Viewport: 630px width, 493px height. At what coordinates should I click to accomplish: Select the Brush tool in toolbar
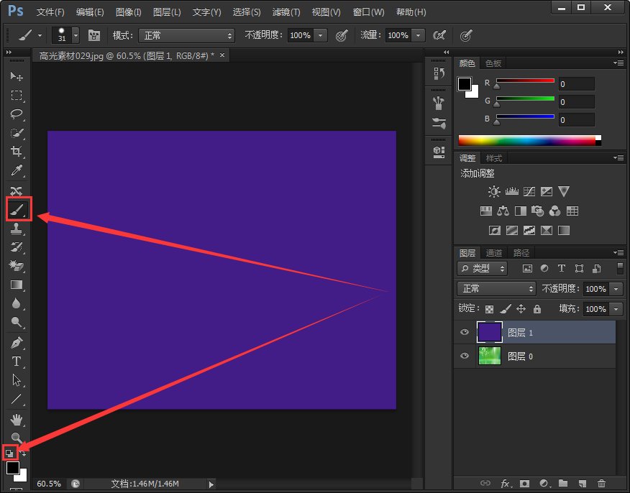[17, 209]
